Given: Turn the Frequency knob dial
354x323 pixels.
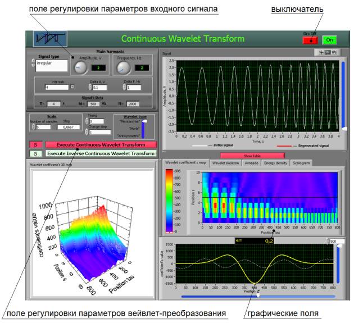Looking at the screenshot, I should (124, 67).
